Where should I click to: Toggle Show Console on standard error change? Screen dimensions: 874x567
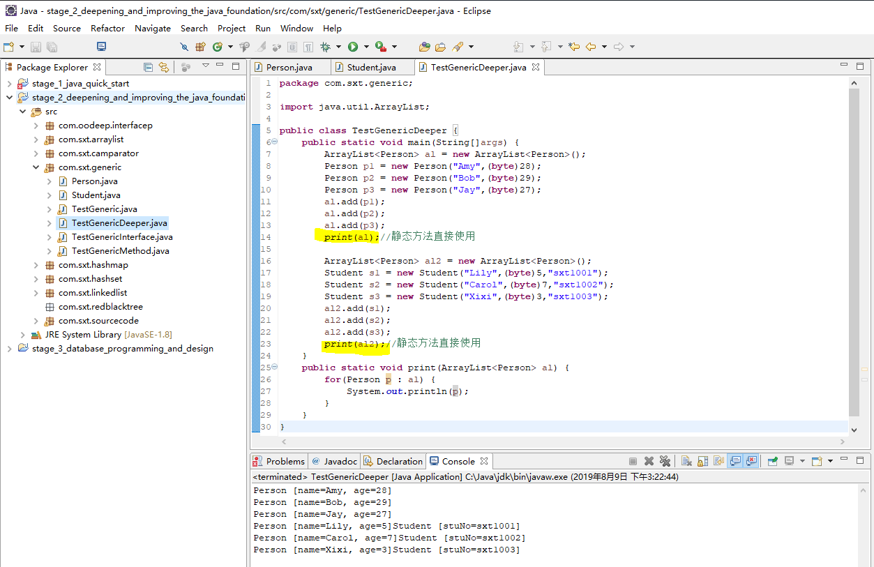[x=751, y=461]
